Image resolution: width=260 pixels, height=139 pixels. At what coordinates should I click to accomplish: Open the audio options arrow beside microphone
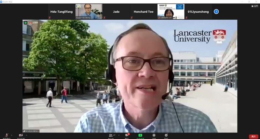click(x=11, y=135)
